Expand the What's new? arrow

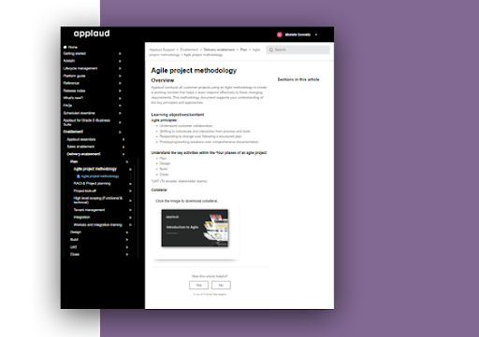[120, 98]
